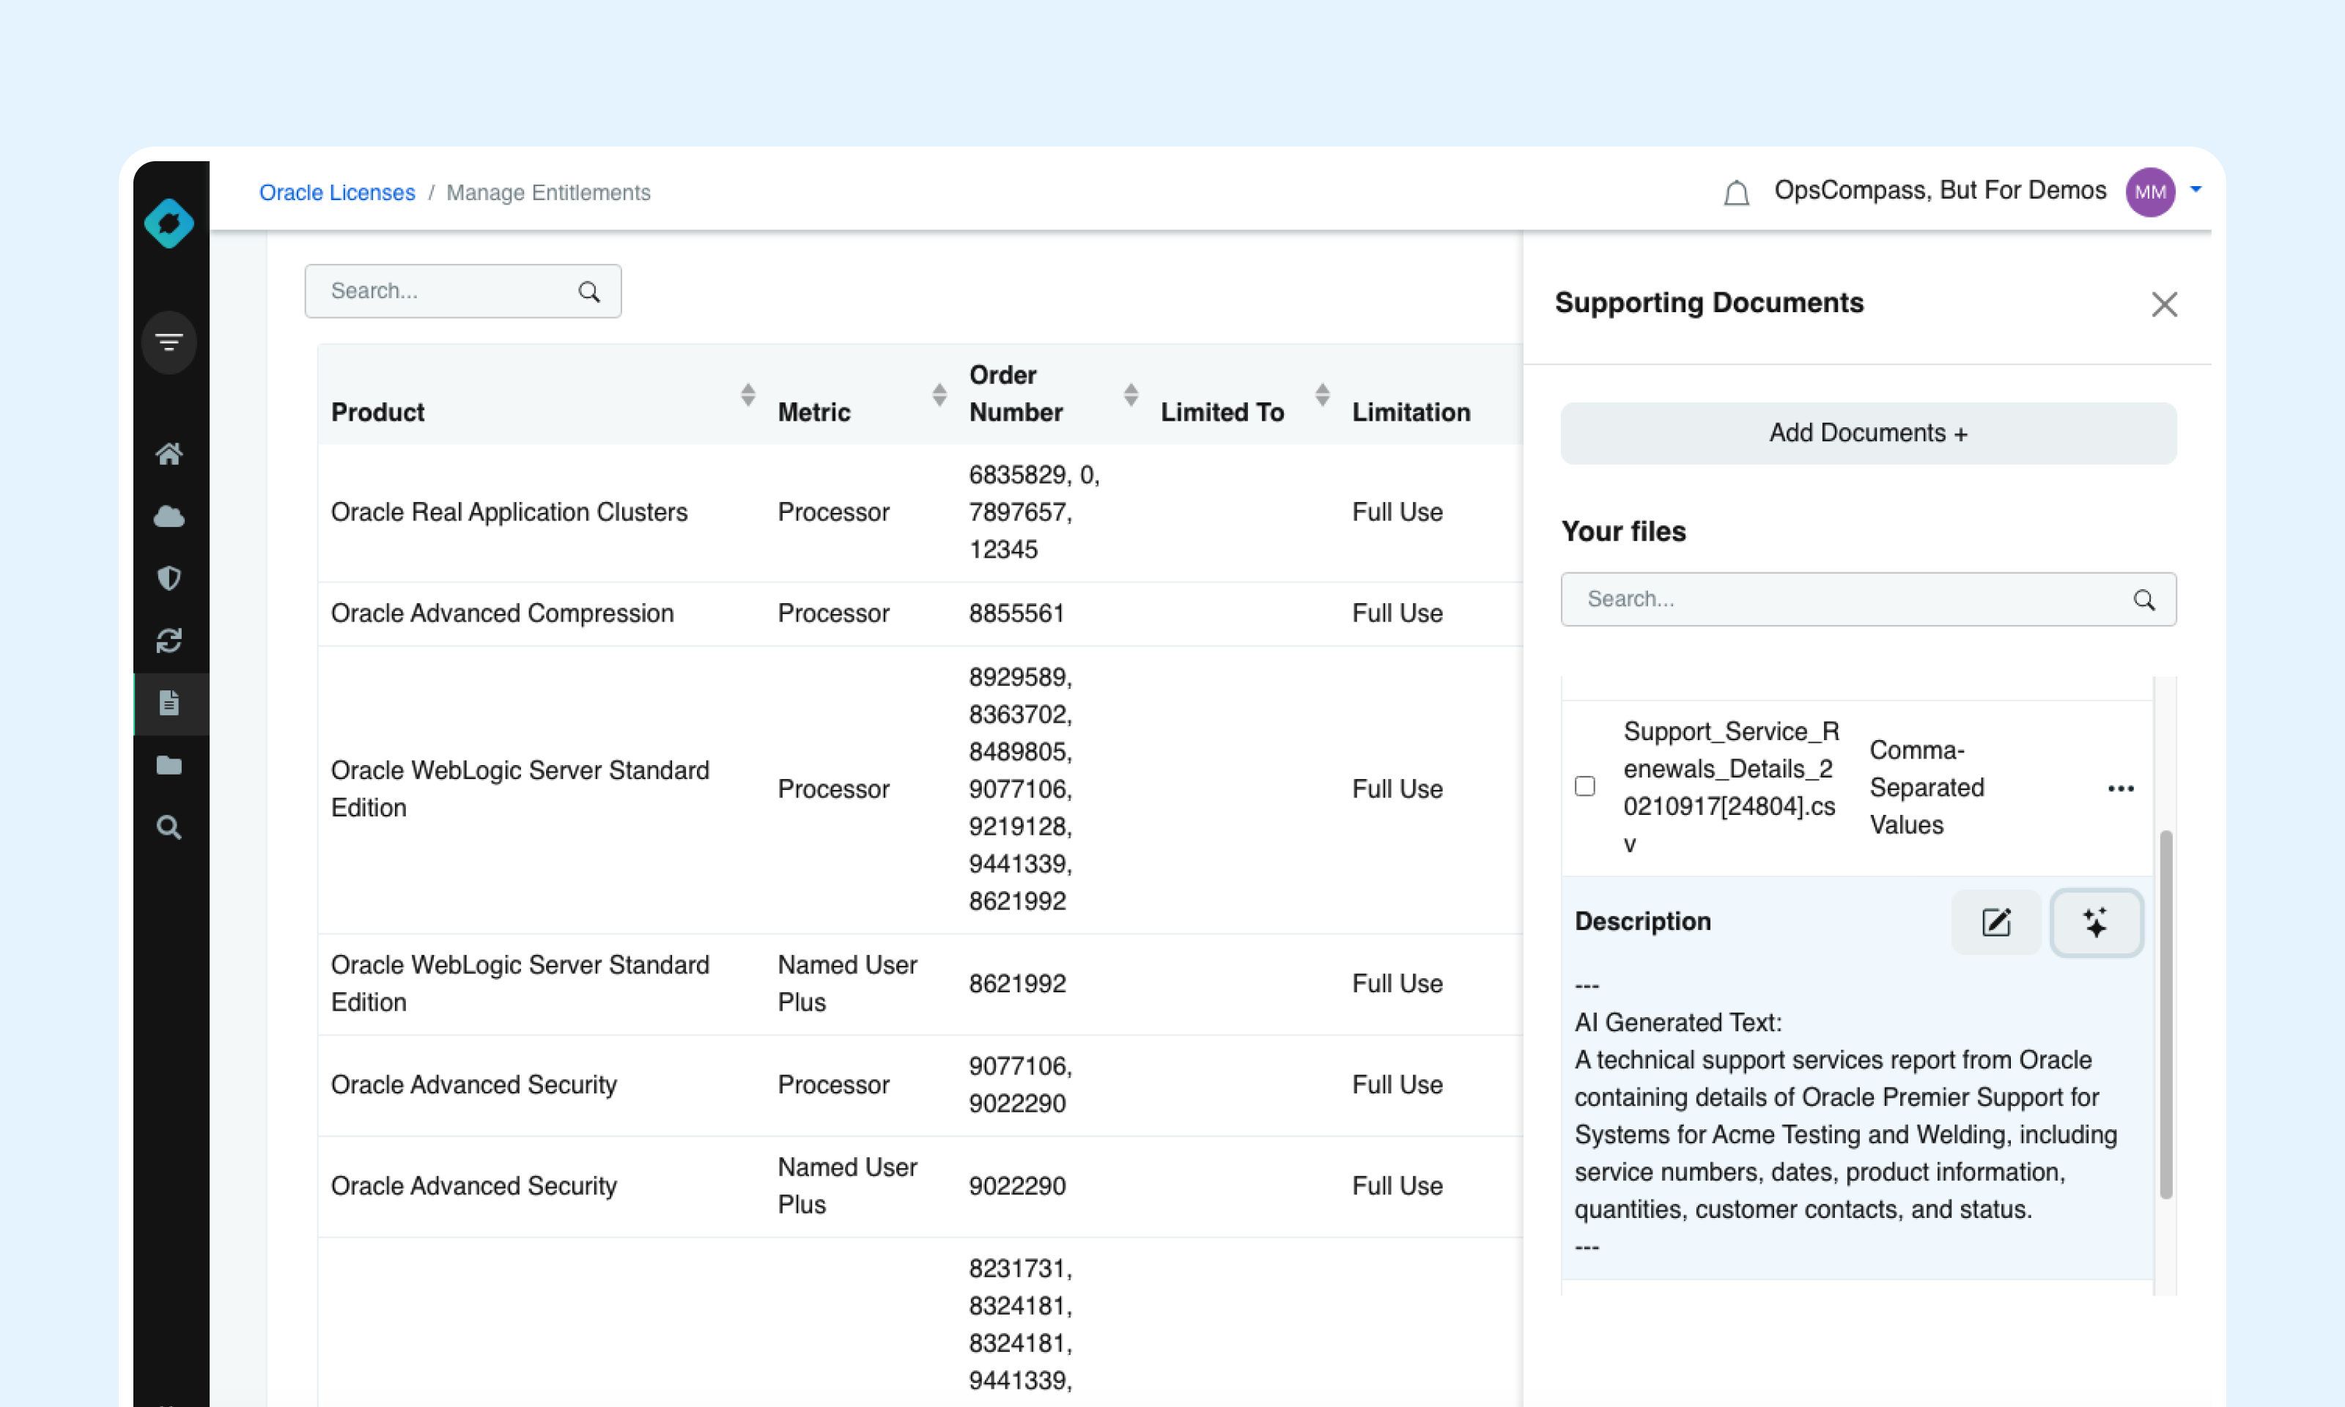Click the entitlements search magnifier icon
The height and width of the screenshot is (1407, 2345).
[590, 292]
